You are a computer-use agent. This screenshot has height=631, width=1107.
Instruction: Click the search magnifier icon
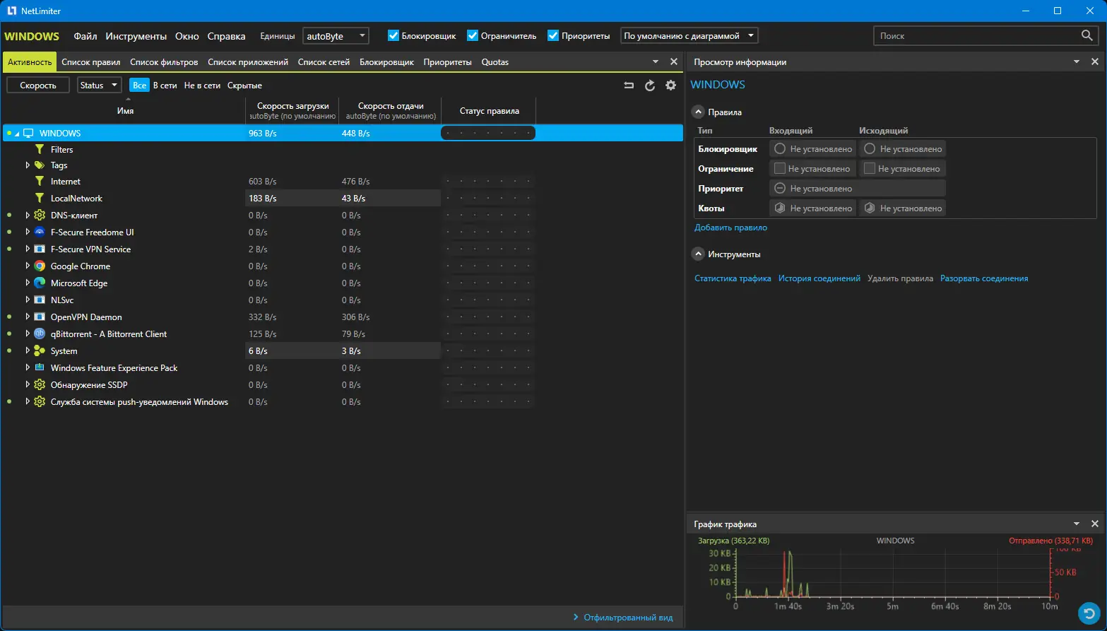[1087, 35]
